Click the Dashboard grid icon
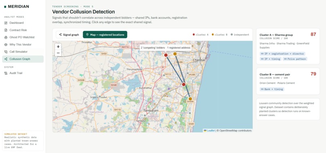This screenshot has width=326, height=153. click(6, 23)
